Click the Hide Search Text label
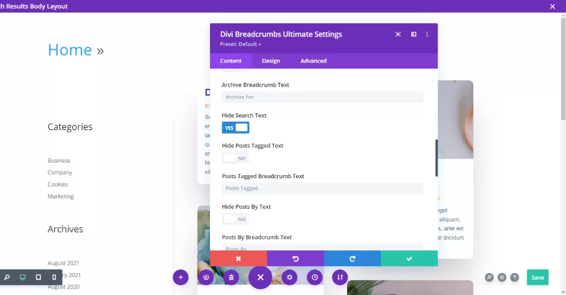566x295 pixels. tap(244, 115)
